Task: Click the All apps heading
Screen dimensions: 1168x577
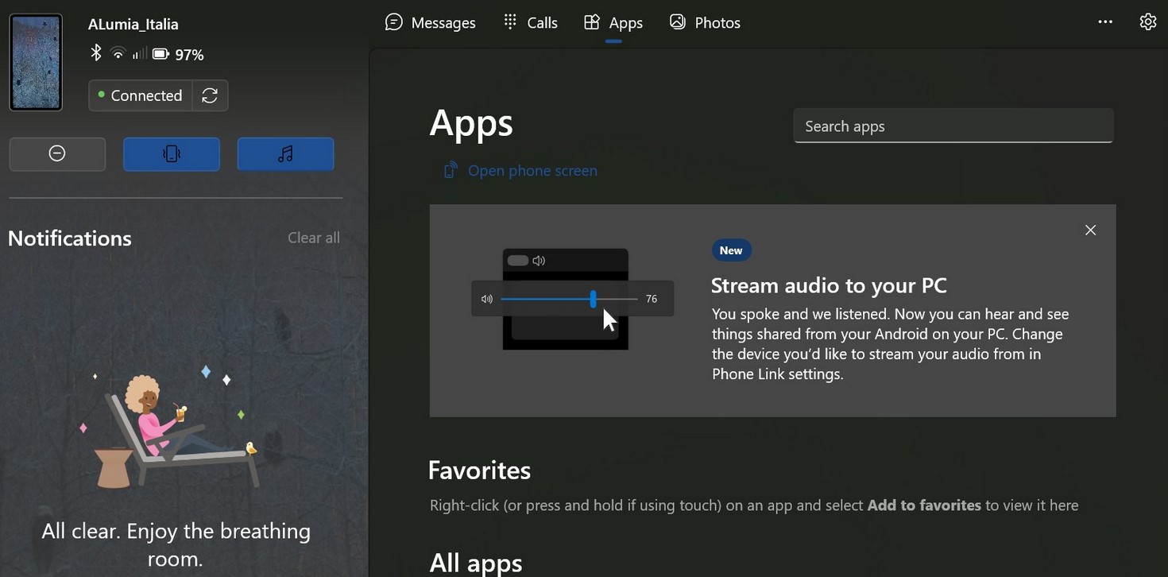Action: pos(476,562)
